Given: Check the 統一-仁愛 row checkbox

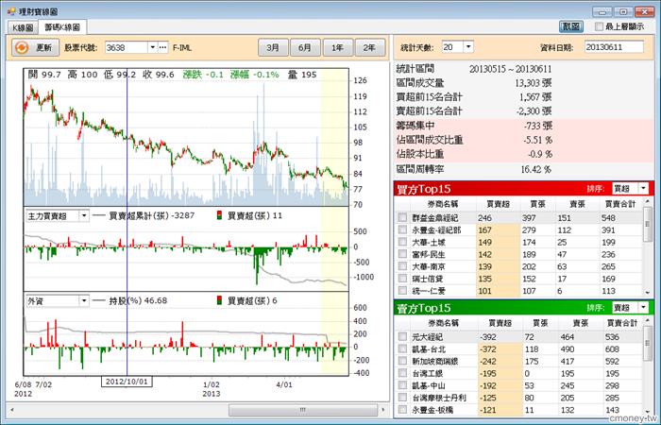Looking at the screenshot, I should tap(402, 291).
